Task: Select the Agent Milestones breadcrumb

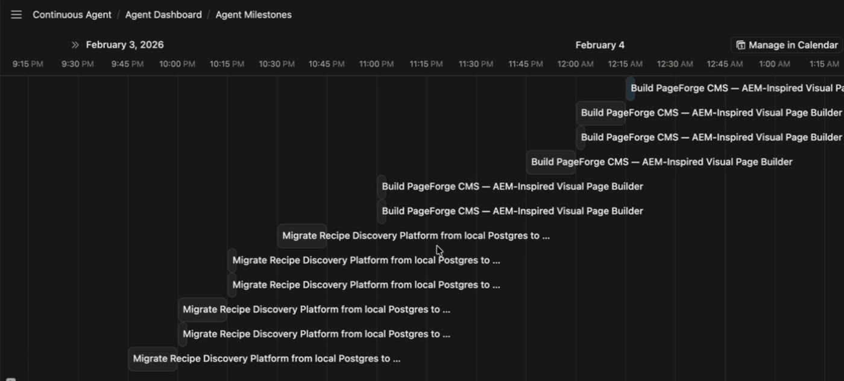Action: (x=253, y=14)
